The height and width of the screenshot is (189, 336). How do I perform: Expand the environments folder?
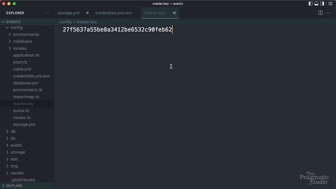point(26,35)
